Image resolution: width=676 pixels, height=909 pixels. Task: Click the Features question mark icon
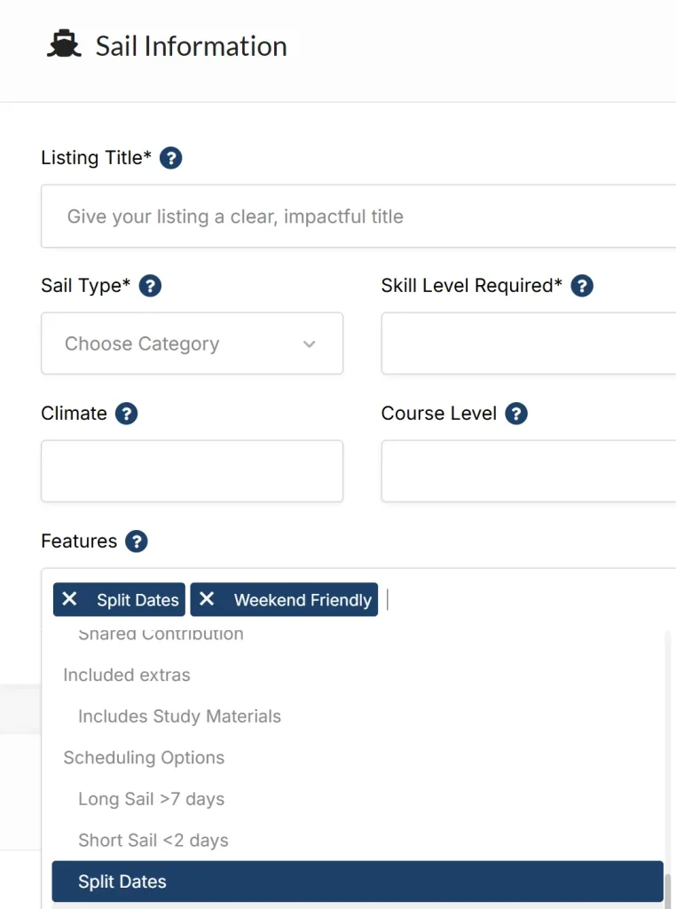(136, 541)
